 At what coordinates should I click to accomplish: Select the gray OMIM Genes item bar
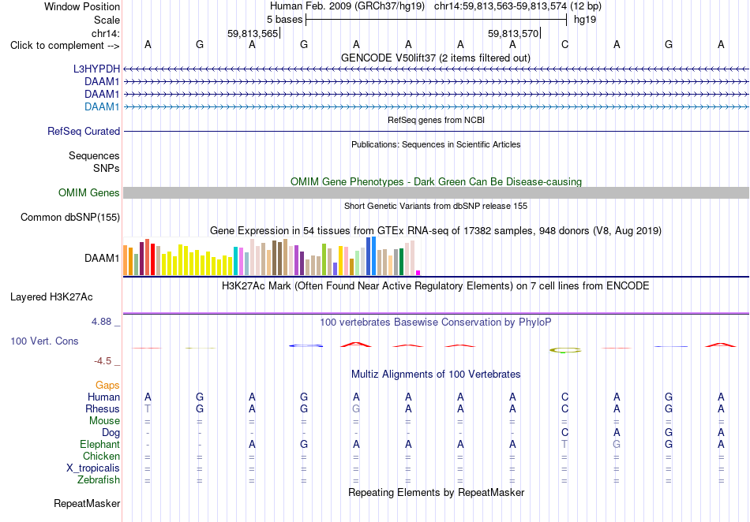tap(436, 193)
